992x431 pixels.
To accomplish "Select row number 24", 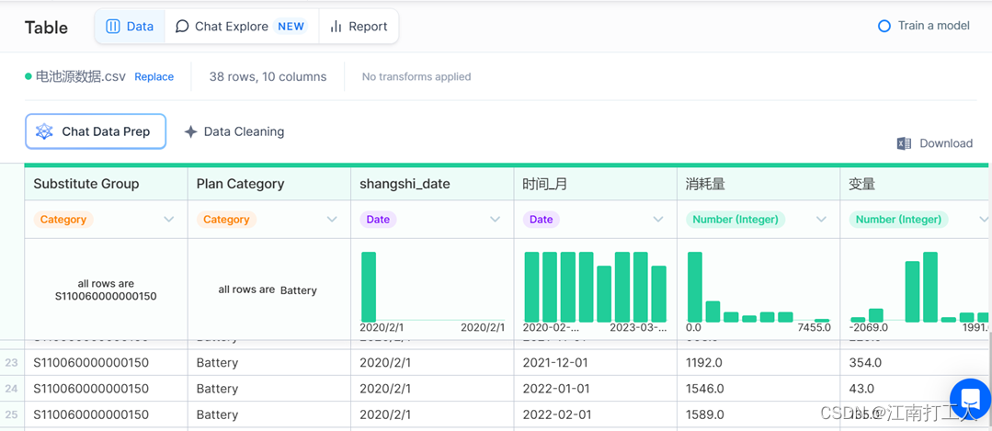I will [11, 389].
